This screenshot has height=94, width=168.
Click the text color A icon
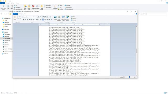[x=36, y=20]
